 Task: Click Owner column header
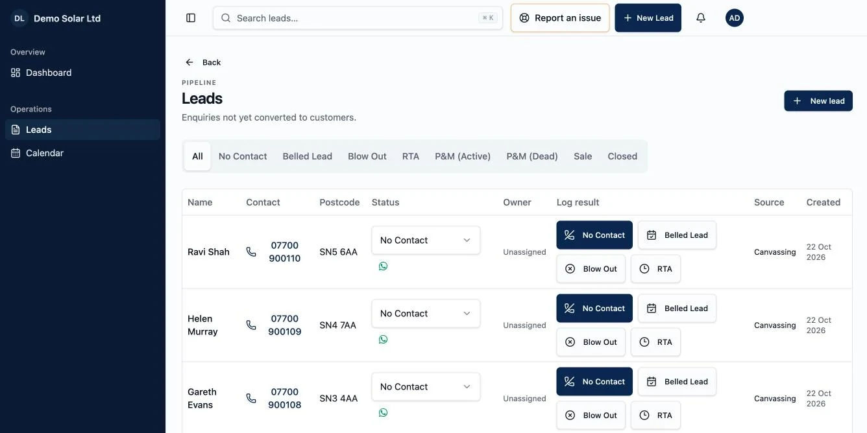click(x=517, y=202)
